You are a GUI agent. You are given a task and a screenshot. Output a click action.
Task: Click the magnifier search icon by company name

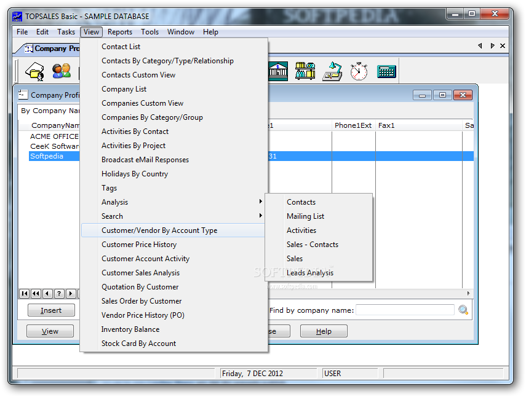(x=463, y=310)
